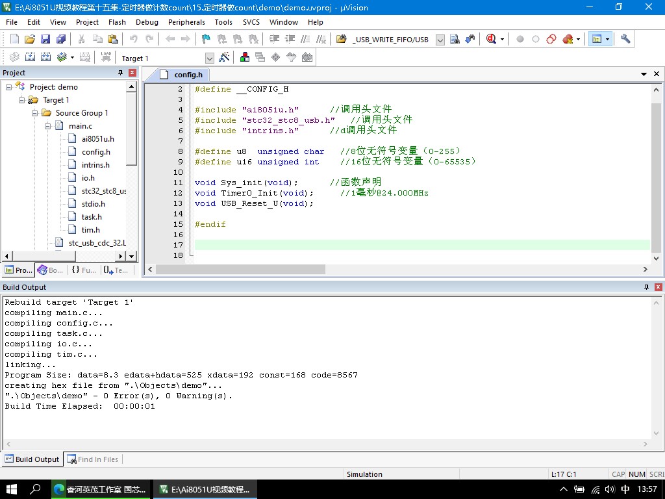
Task: Start the debug session with magnifier icon
Action: pyautogui.click(x=491, y=39)
